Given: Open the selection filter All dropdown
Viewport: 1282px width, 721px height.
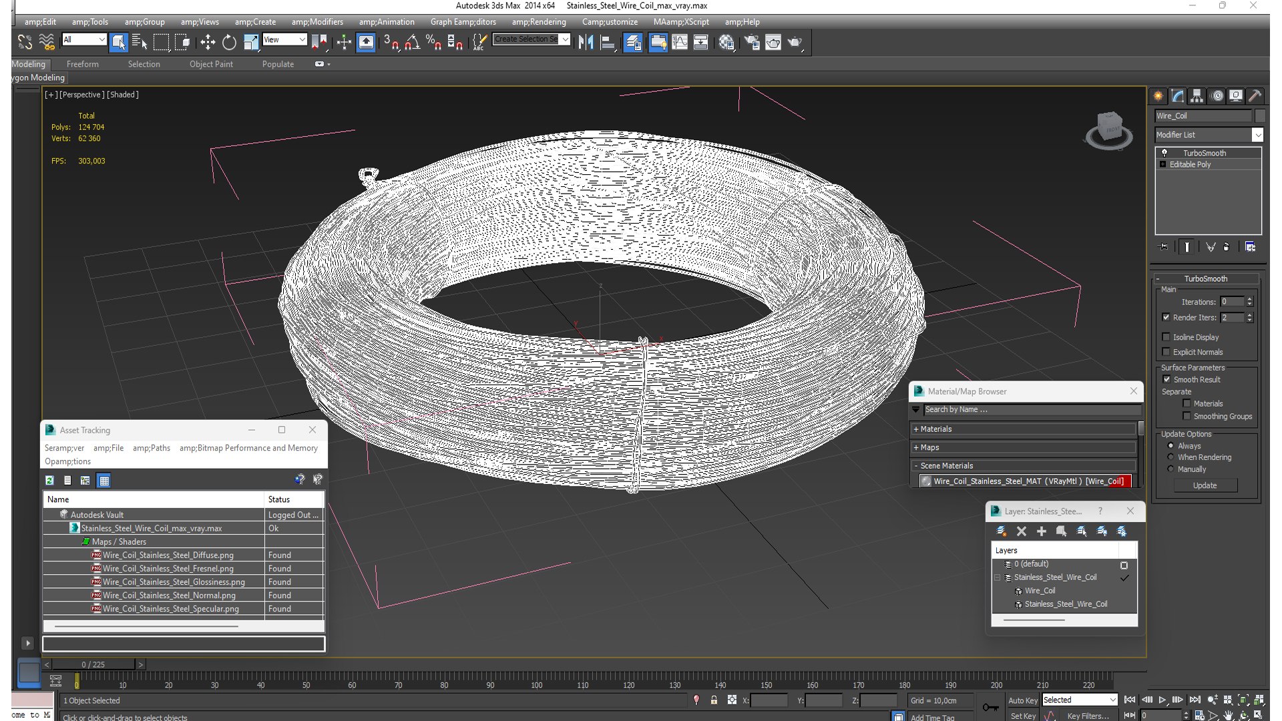Looking at the screenshot, I should pyautogui.click(x=84, y=39).
